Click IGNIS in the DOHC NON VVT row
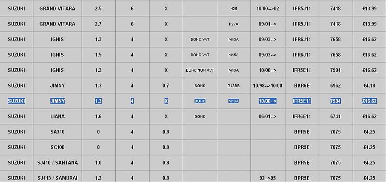 [57, 70]
